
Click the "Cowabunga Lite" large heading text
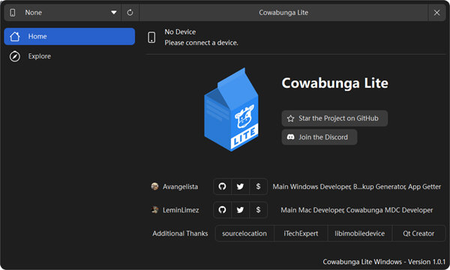point(335,83)
